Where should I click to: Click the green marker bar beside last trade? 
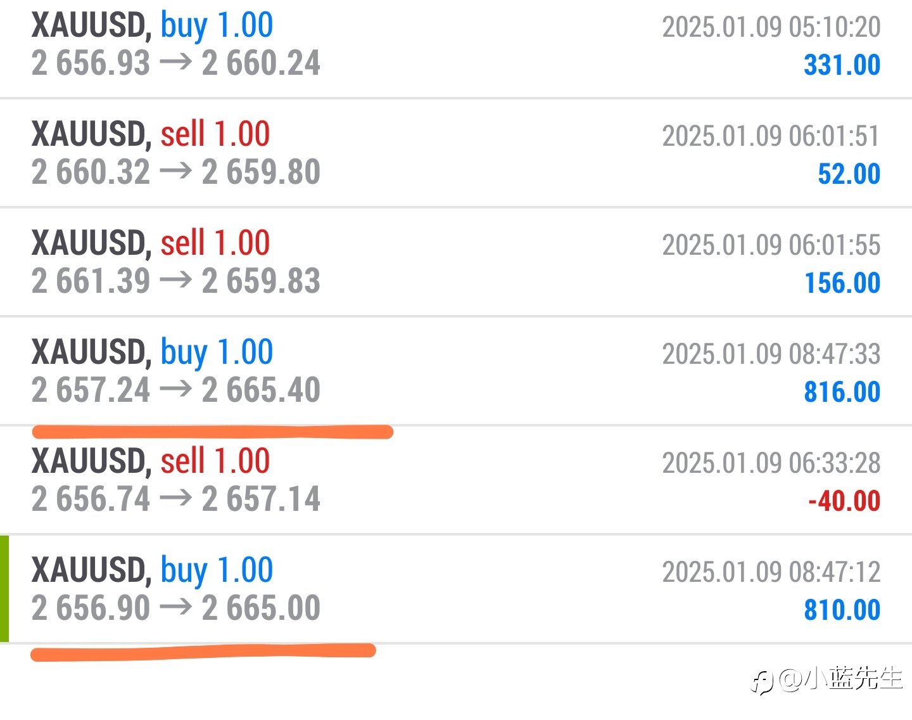point(4,589)
